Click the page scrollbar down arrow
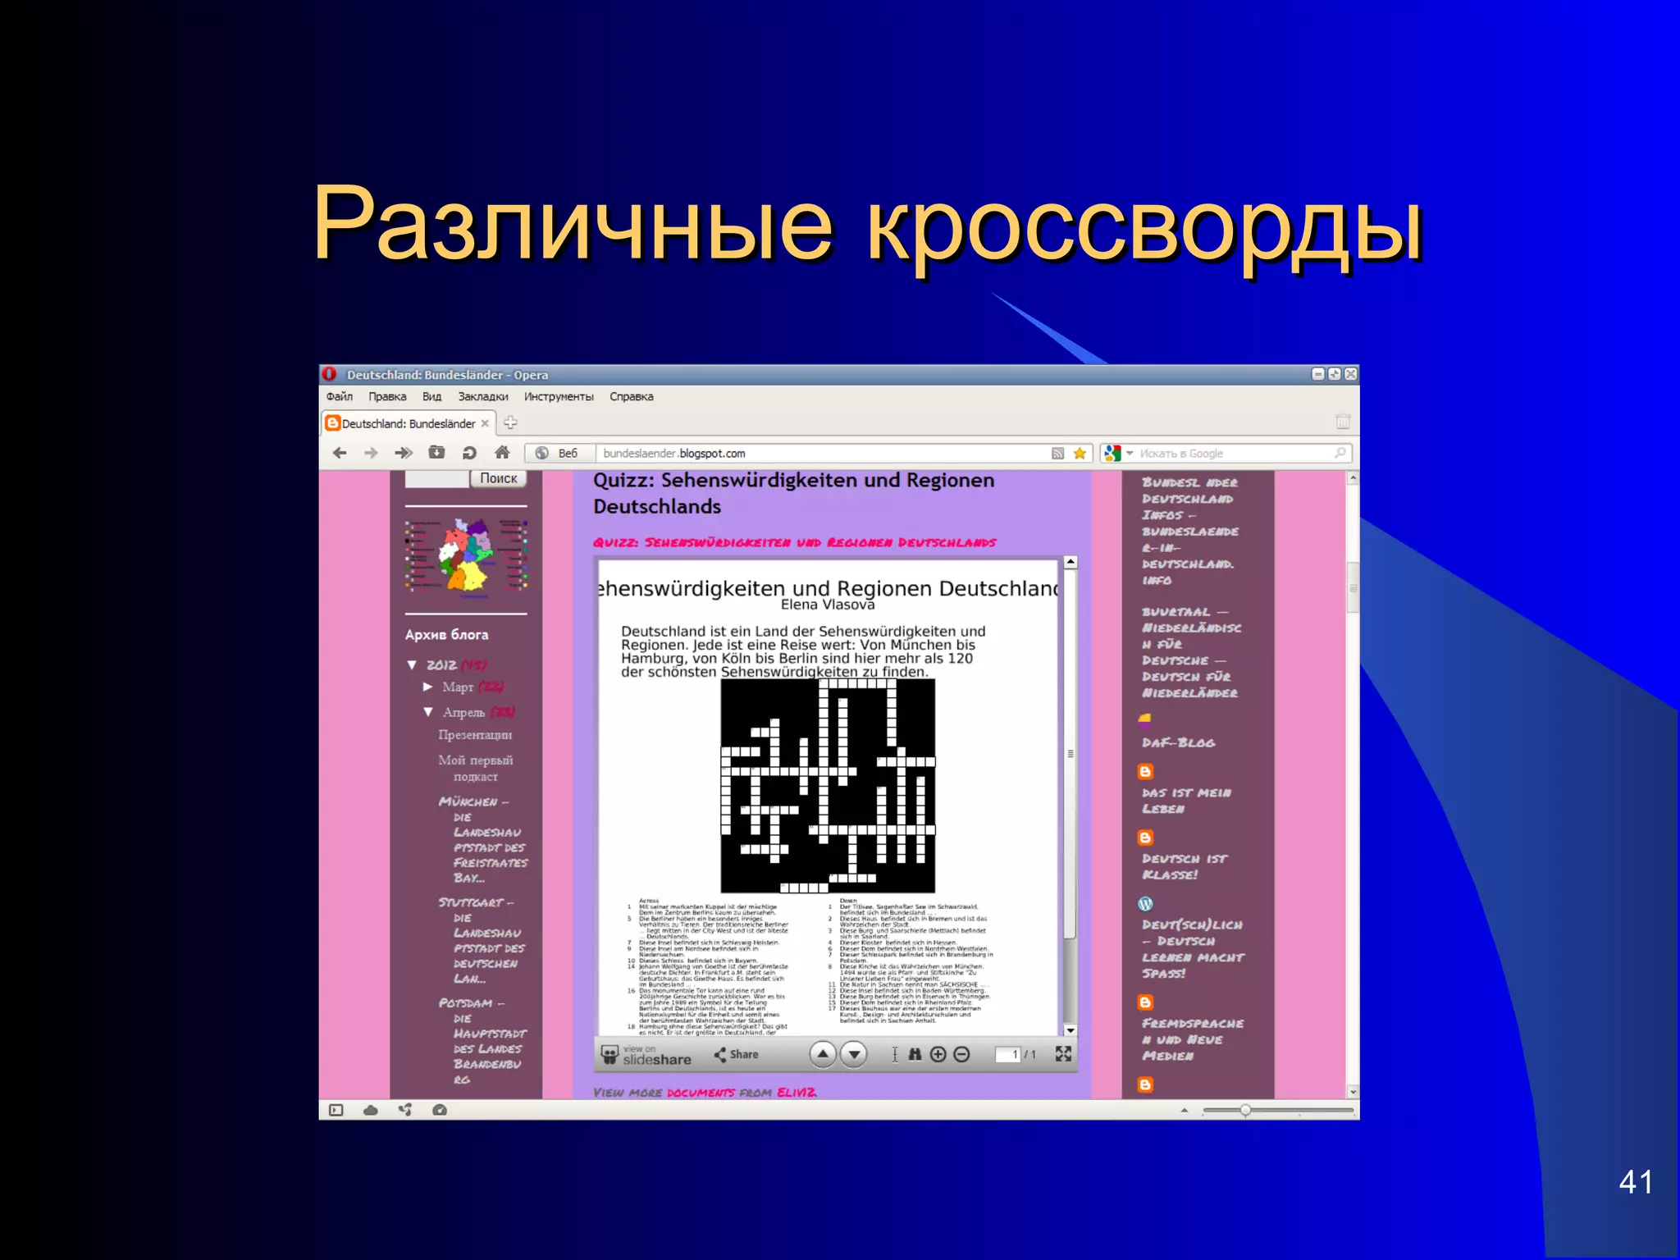 click(1353, 1092)
